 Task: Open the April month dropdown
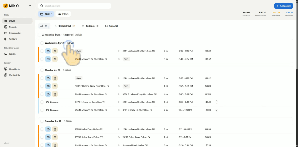click(46, 14)
